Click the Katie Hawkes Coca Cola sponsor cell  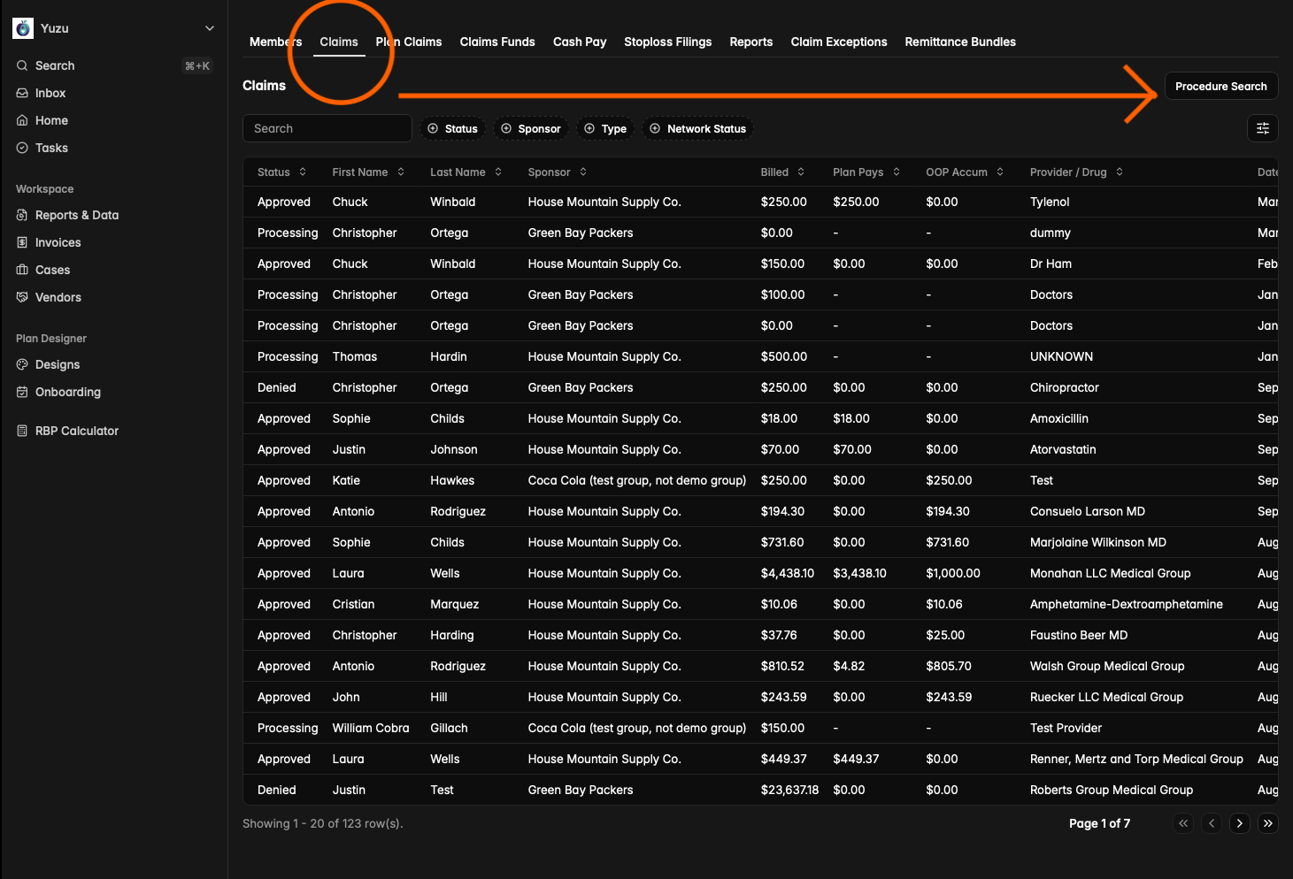pyautogui.click(x=637, y=480)
